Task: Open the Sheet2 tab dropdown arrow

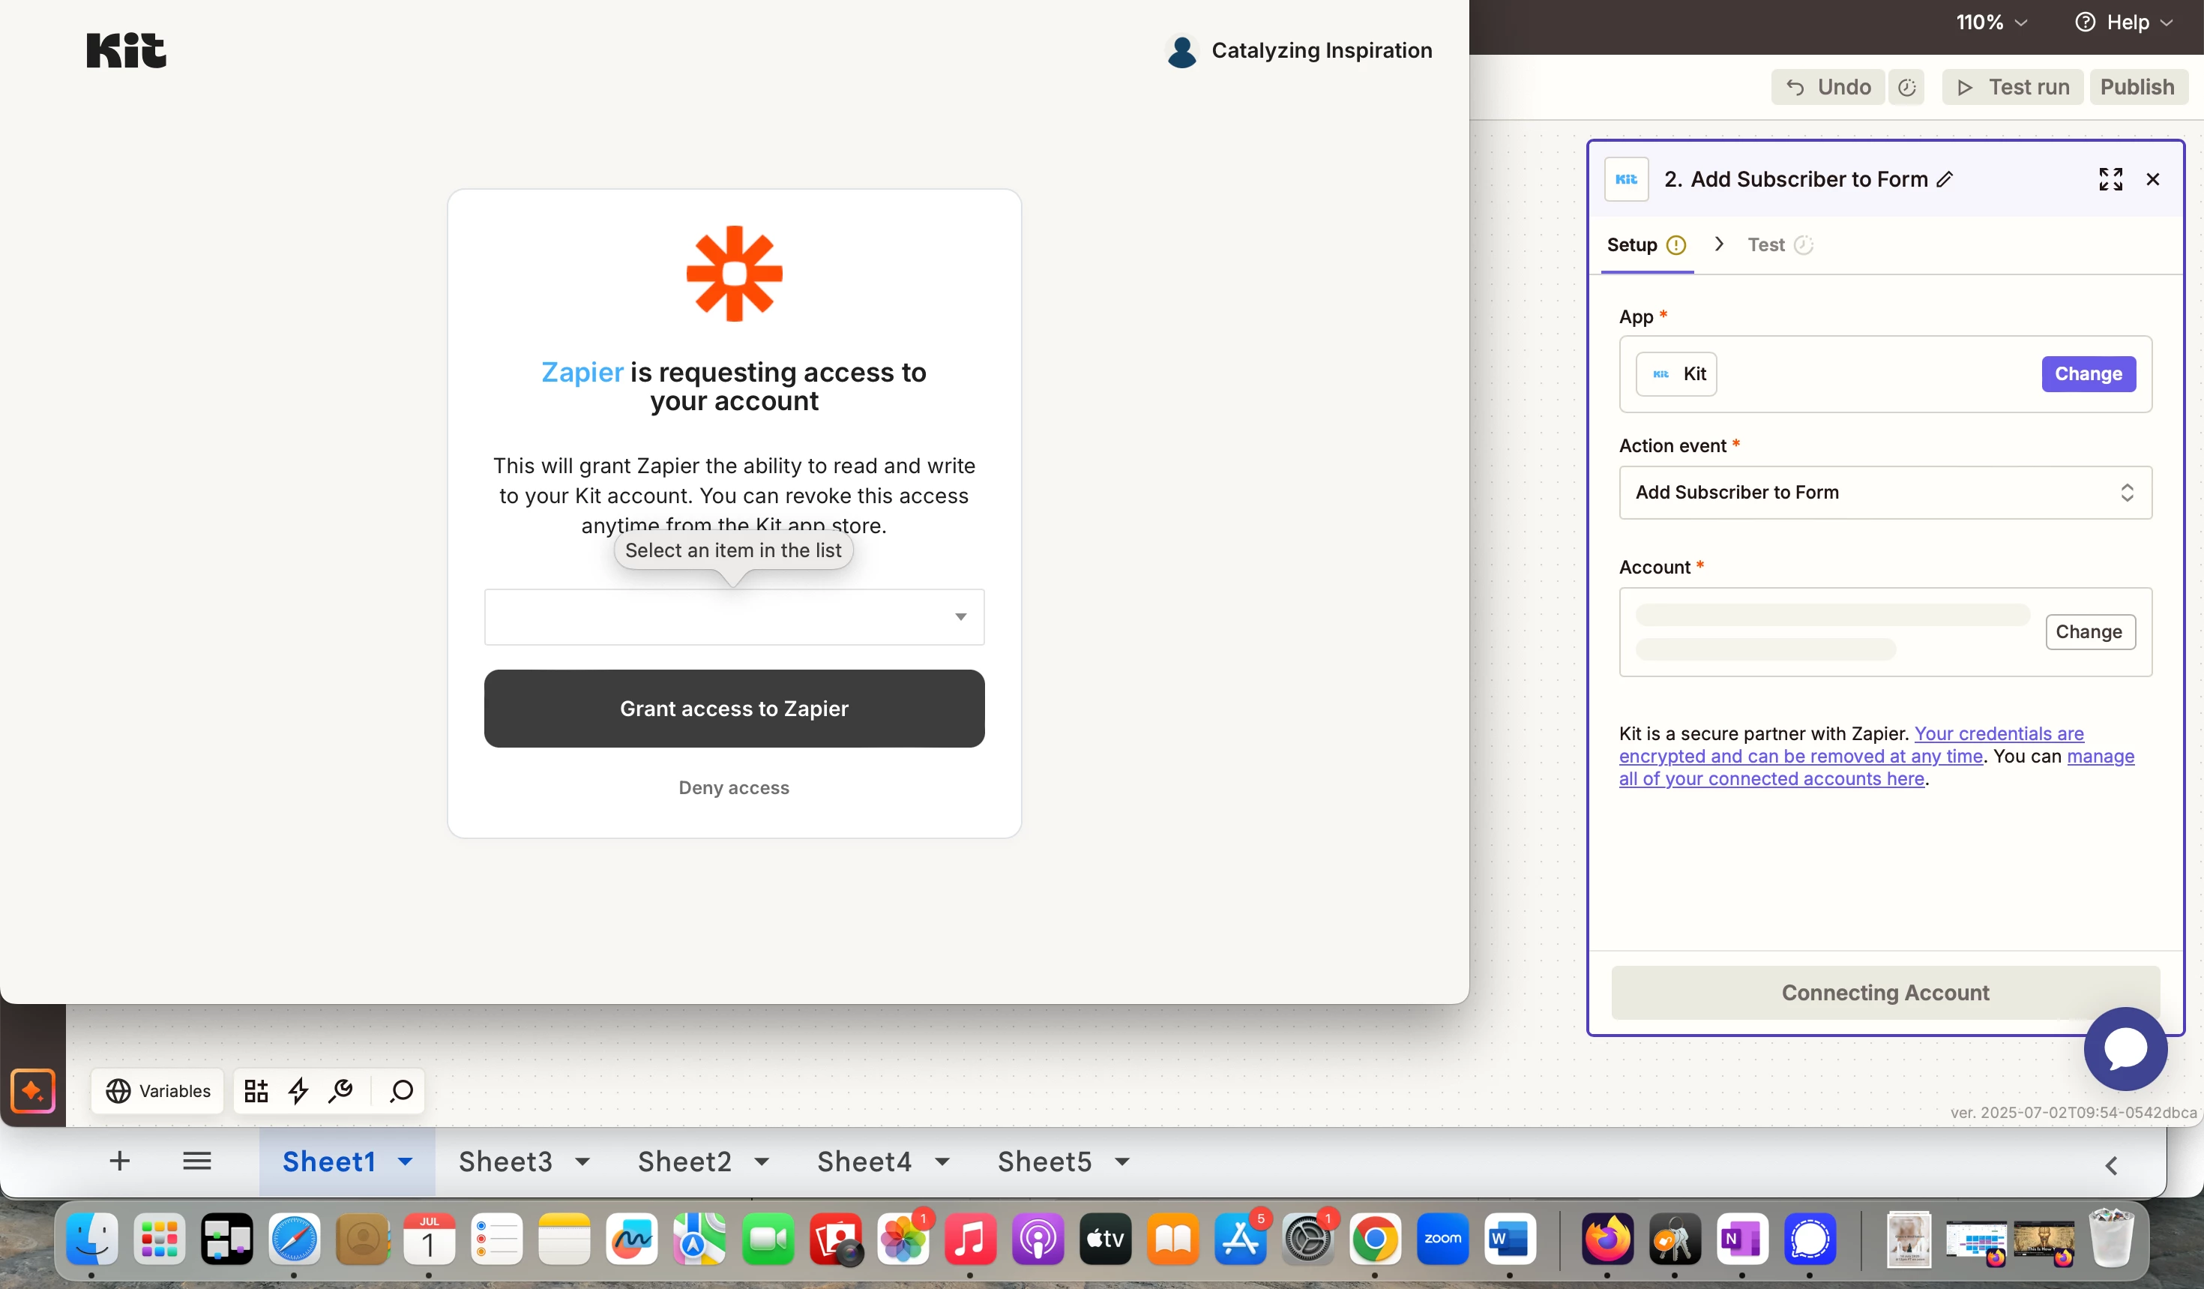Action: tap(762, 1162)
